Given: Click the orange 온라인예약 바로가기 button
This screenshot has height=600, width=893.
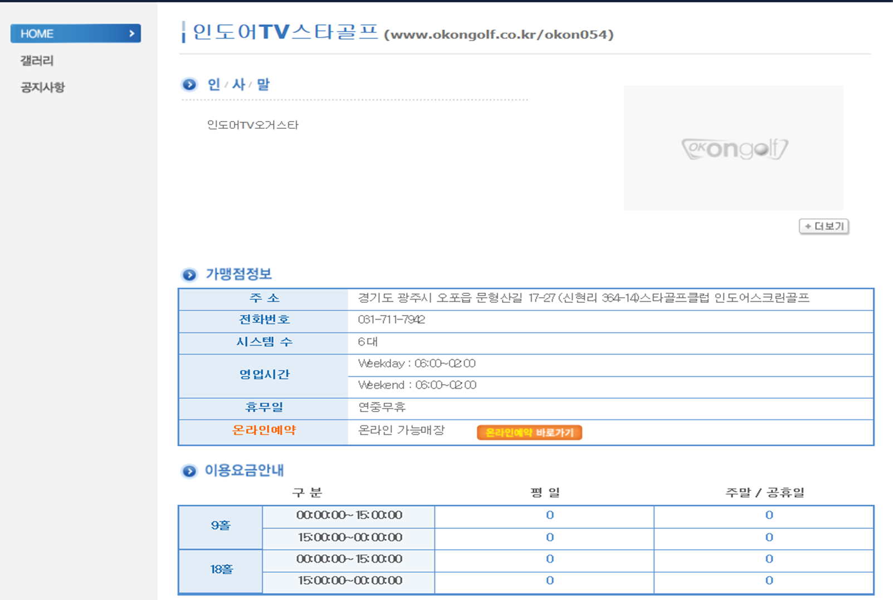Looking at the screenshot, I should pos(529,432).
